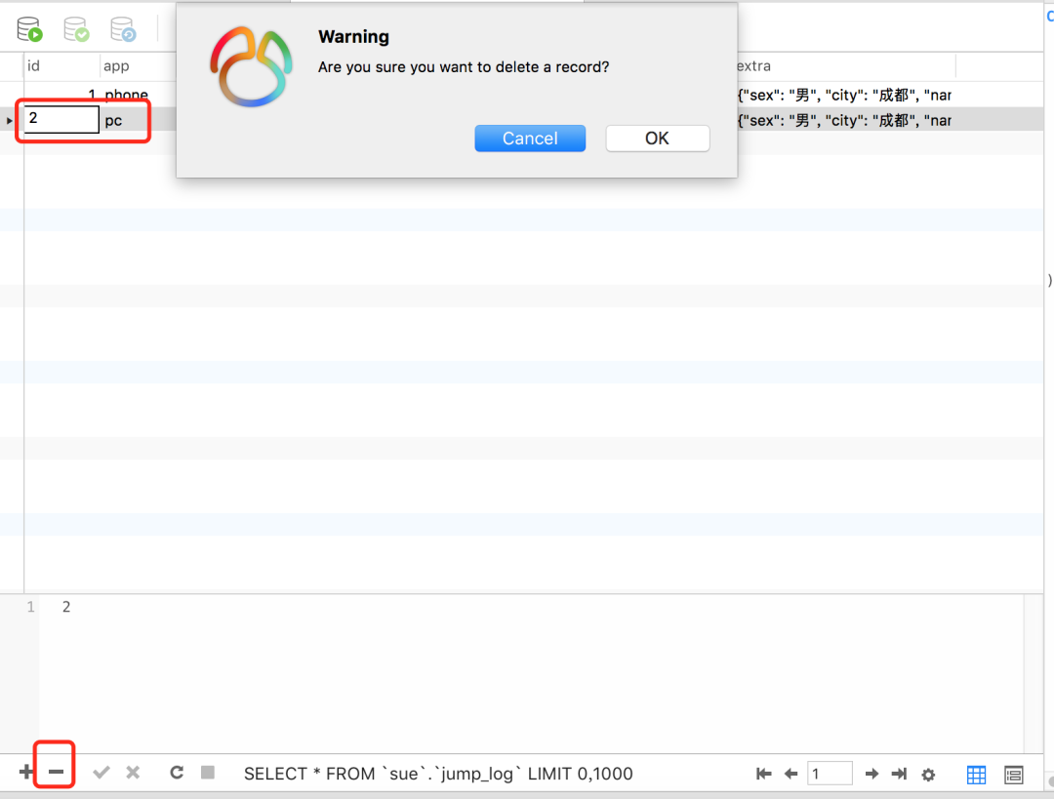This screenshot has width=1054, height=799.
Task: Click the X discard changes icon
Action: click(133, 773)
